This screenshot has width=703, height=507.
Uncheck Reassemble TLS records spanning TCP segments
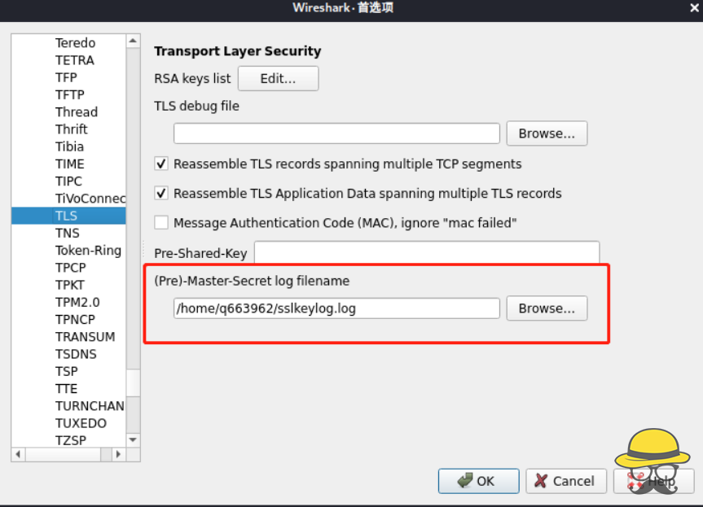coord(161,164)
